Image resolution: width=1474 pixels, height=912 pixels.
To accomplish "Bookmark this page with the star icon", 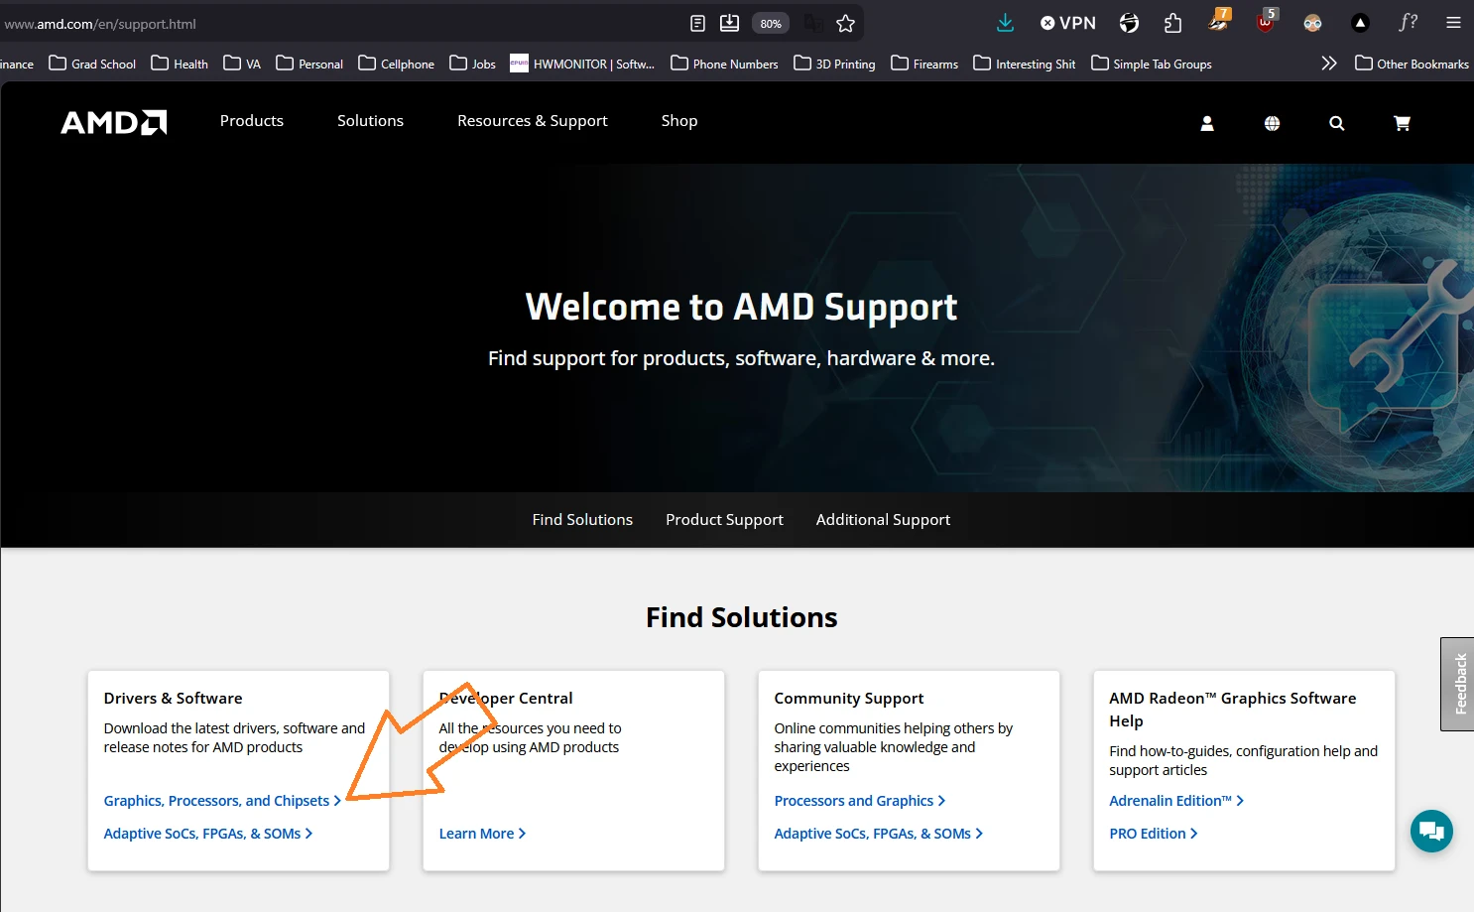I will [x=845, y=23].
